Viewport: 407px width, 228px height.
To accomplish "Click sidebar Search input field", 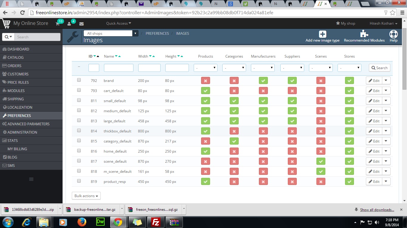I will pyautogui.click(x=38, y=37).
